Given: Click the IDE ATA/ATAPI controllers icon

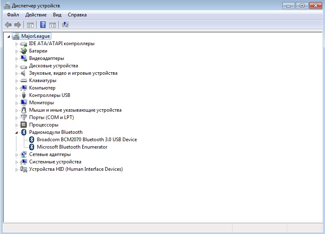Looking at the screenshot, I should pos(24,44).
